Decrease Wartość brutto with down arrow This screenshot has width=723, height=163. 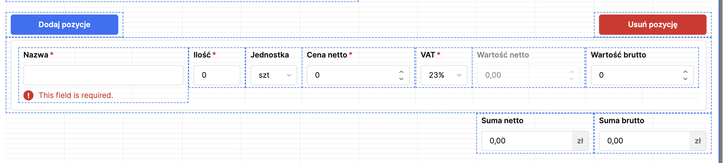pyautogui.click(x=685, y=79)
